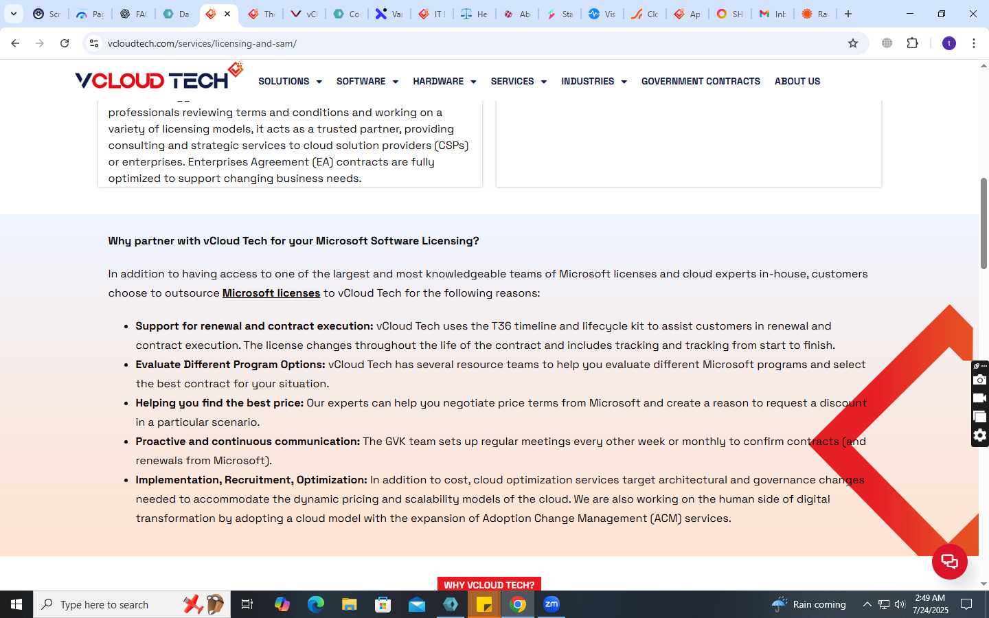The image size is (989, 618).
Task: Open Microsoft Store from the taskbar
Action: click(383, 604)
